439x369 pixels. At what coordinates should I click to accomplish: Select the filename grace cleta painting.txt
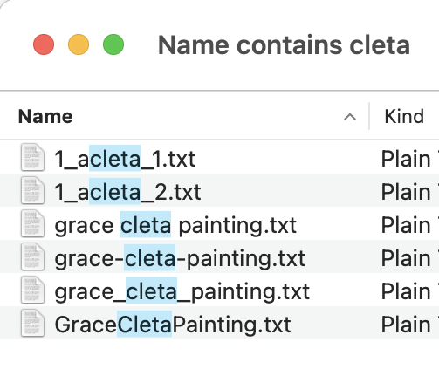click(x=175, y=226)
